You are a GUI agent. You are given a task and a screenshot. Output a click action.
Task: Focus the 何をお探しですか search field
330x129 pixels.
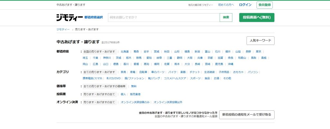(x=164, y=17)
